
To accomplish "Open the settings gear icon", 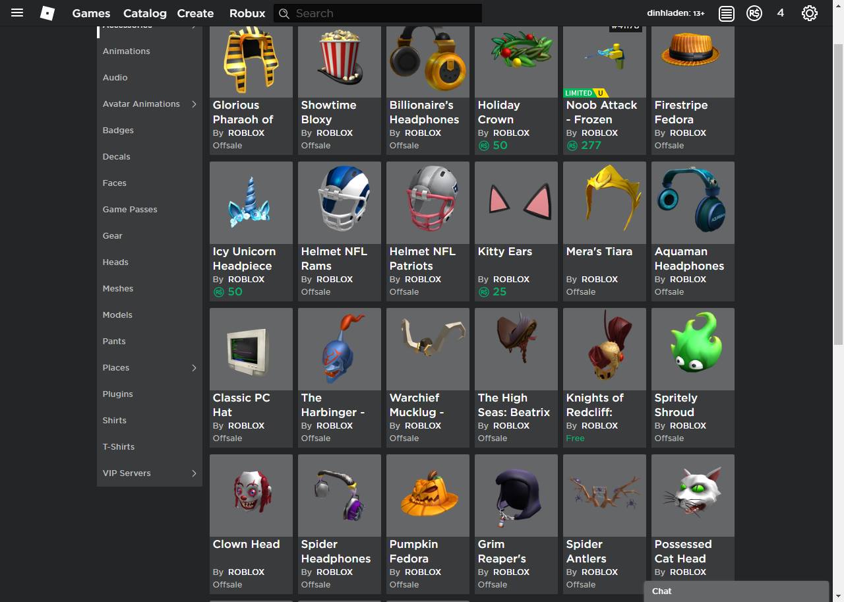I will coord(810,13).
